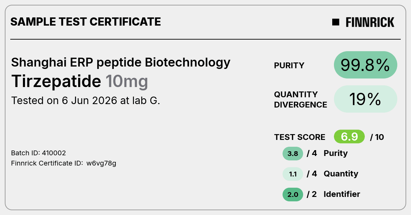Click the TEST SCORE label
Image resolution: width=411 pixels, height=215 pixels.
click(x=300, y=137)
